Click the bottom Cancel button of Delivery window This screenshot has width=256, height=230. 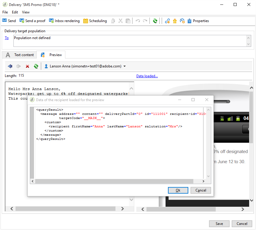point(242,224)
